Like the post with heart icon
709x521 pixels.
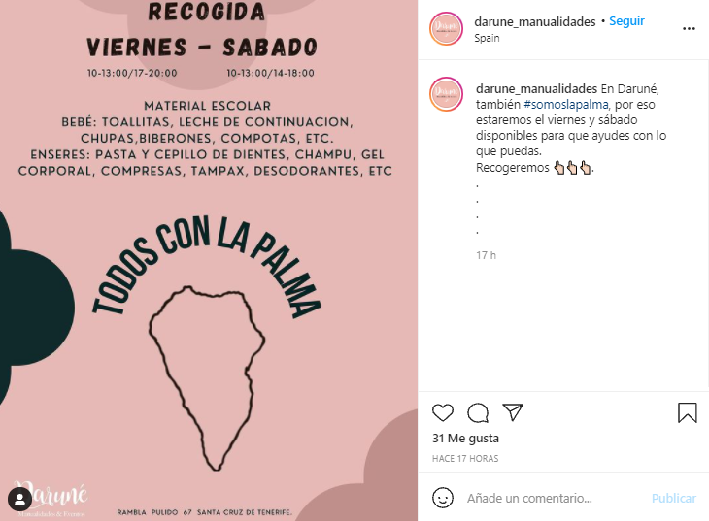[442, 412]
